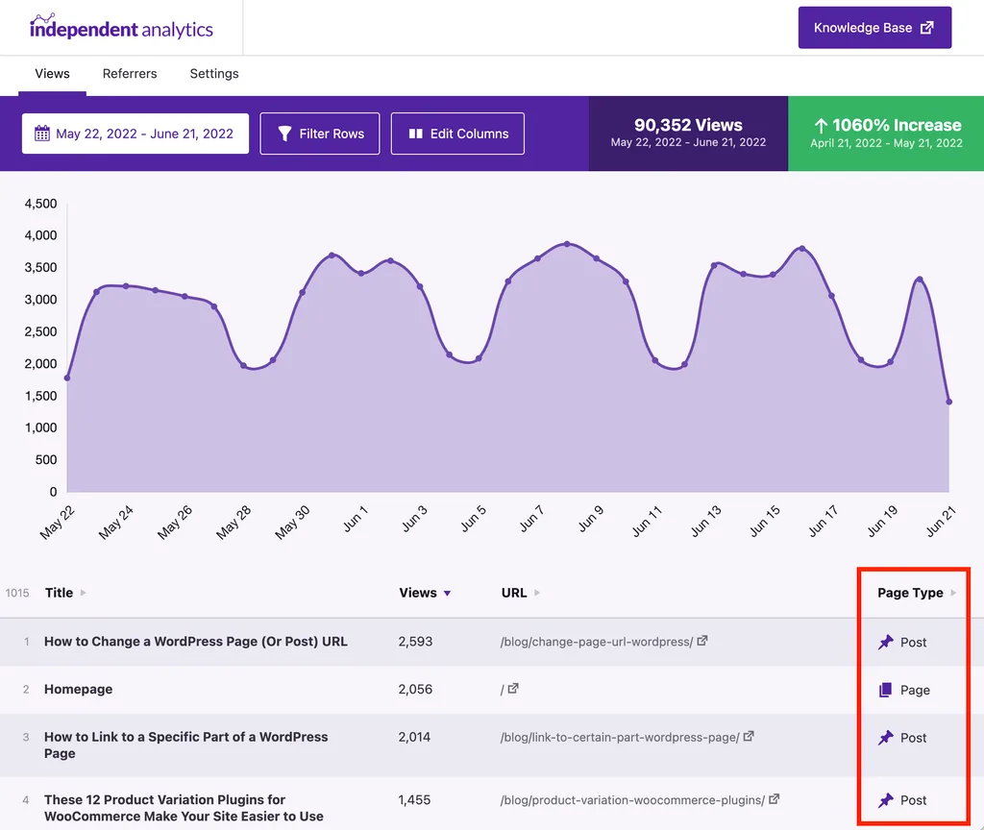Sort table by Title column arrow
984x830 pixels.
pyautogui.click(x=84, y=593)
